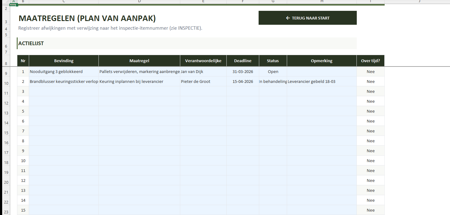Image resolution: width=450 pixels, height=215 pixels.
Task: Select the Deadline header cell
Action: [x=242, y=61]
